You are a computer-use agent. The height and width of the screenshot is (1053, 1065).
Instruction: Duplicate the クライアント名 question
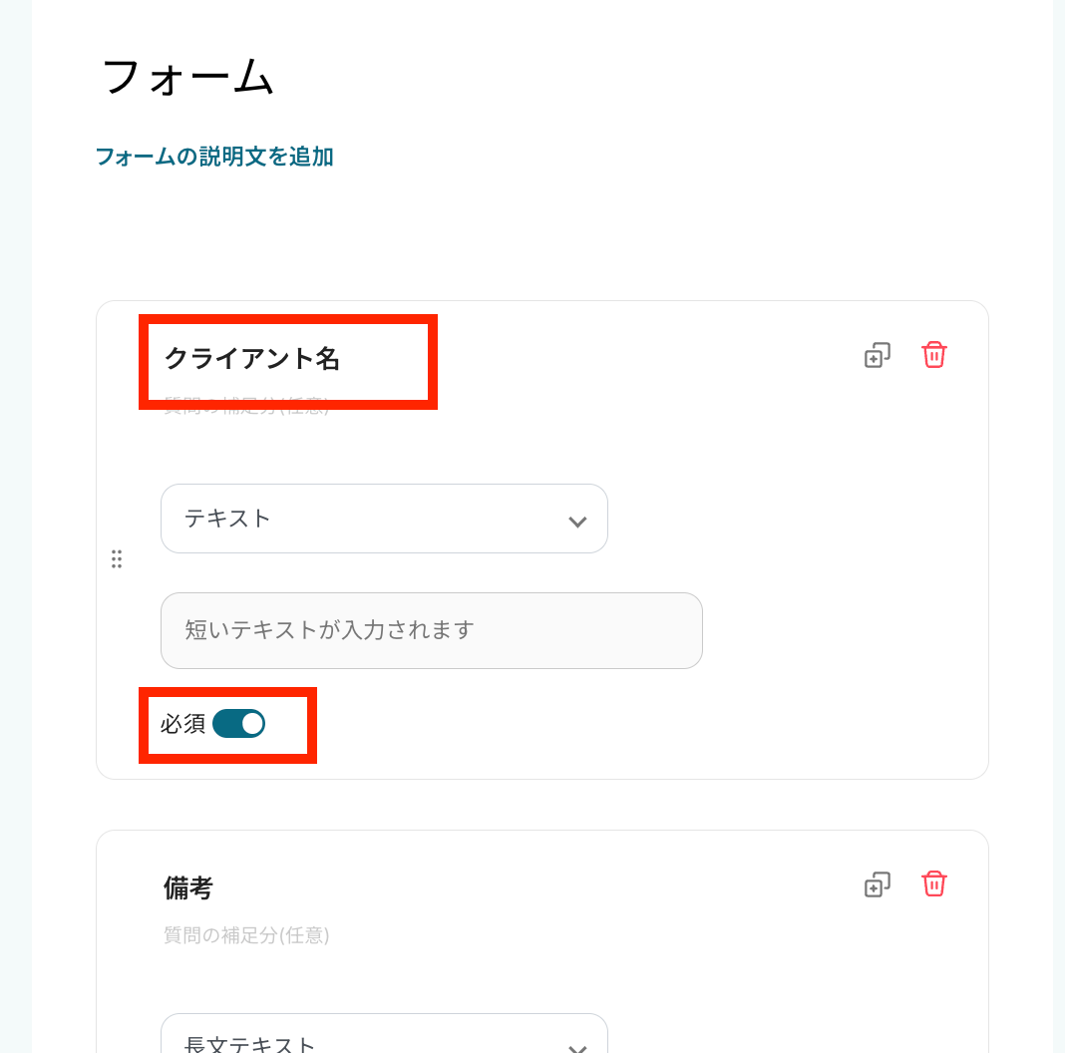877,355
